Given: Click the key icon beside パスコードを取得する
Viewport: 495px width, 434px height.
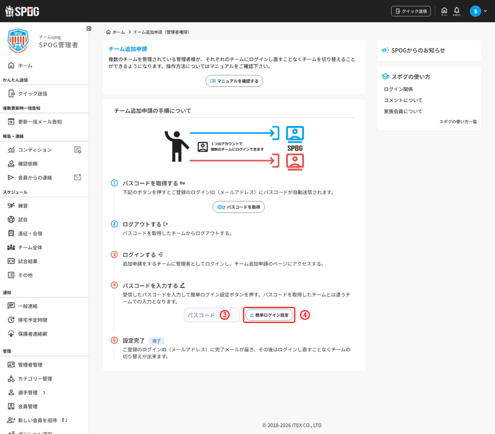Looking at the screenshot, I should click(182, 183).
